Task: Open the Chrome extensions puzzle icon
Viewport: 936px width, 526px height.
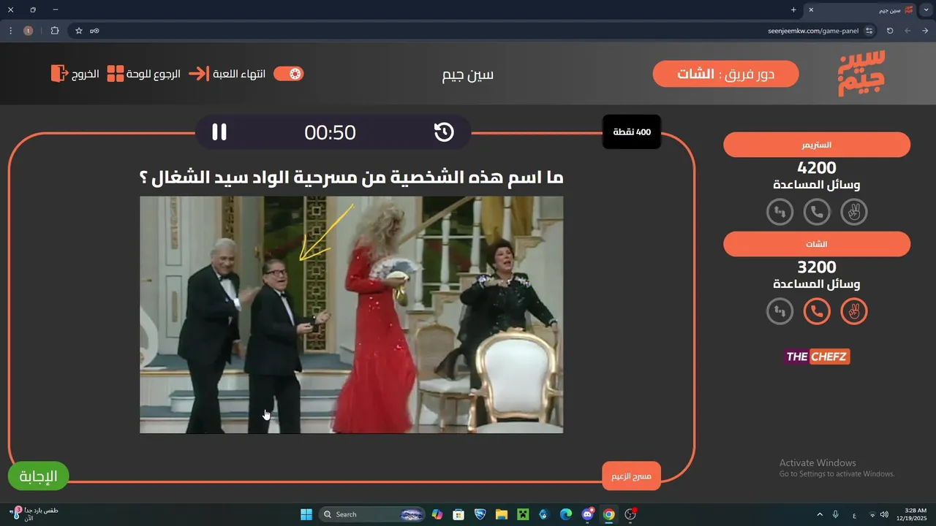Action: tap(55, 31)
